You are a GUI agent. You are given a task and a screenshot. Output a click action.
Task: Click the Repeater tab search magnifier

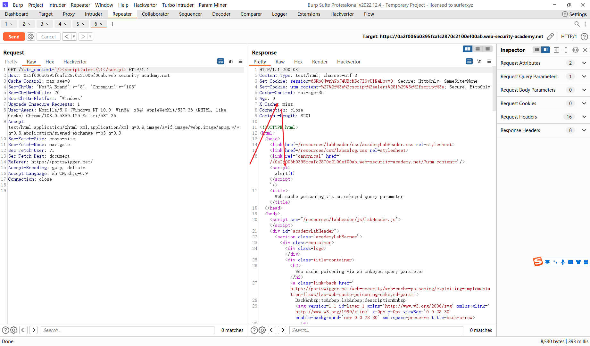577,24
